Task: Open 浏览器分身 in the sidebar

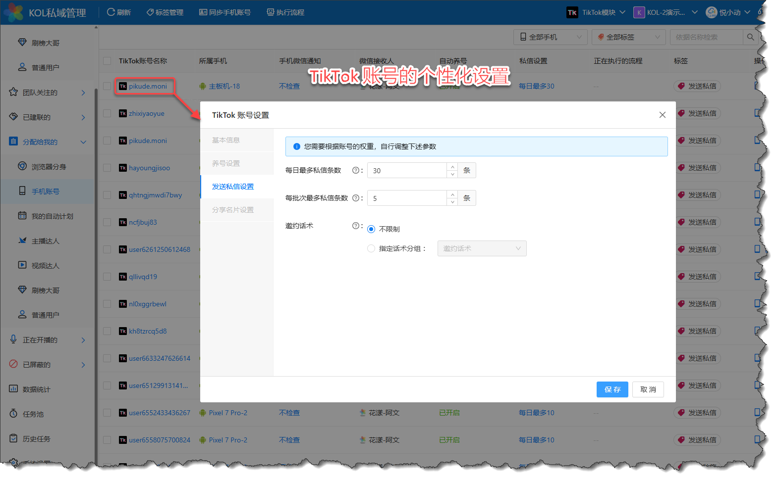Action: 48,167
